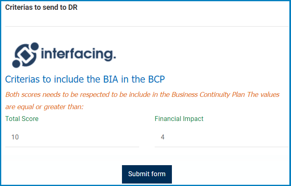Viewport: 291px width, 186px height.
Task: Click the orange italic instructions text
Action: click(142, 95)
